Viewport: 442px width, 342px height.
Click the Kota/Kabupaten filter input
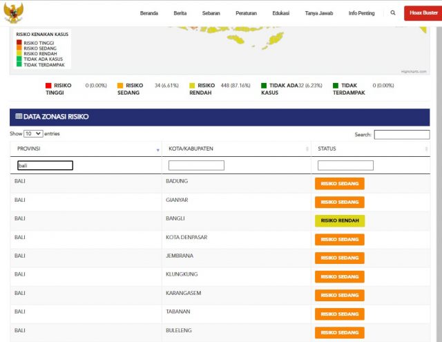(x=196, y=166)
